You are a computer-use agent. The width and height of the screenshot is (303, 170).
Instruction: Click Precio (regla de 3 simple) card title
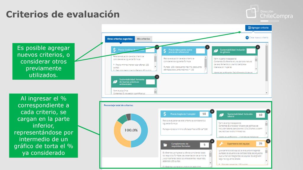click(183, 114)
